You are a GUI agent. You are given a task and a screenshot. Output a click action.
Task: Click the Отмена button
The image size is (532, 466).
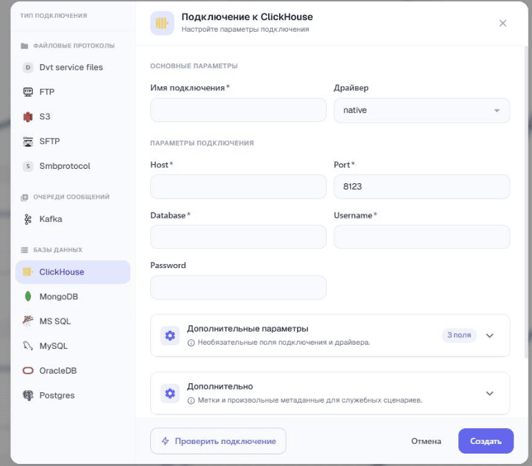426,441
